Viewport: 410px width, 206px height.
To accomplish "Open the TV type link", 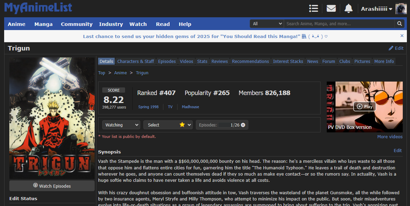I will [x=170, y=107].
